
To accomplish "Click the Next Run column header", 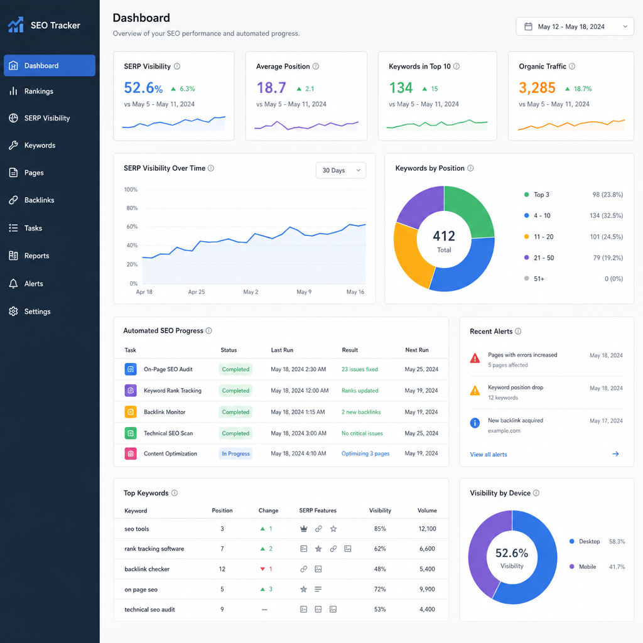I will [417, 350].
